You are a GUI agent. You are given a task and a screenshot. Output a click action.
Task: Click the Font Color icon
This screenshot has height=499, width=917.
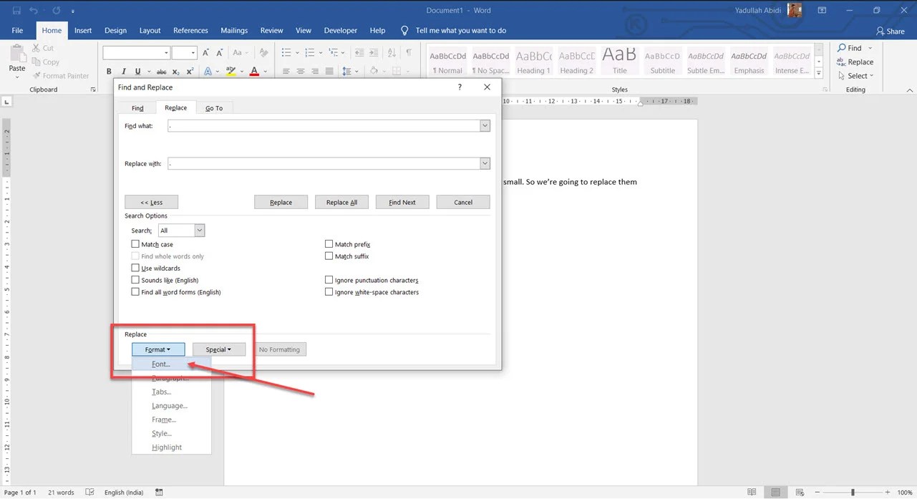tap(254, 71)
